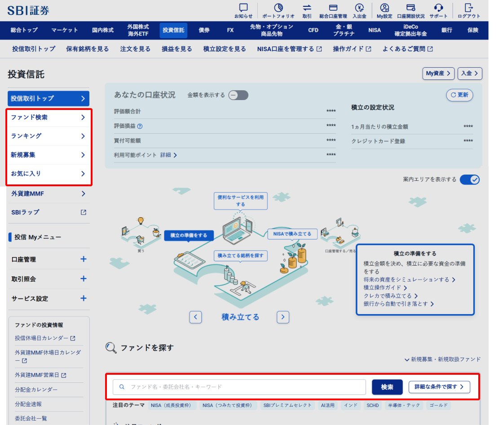Click the search magnifier inside fund search field
503x425 pixels.
coord(122,387)
